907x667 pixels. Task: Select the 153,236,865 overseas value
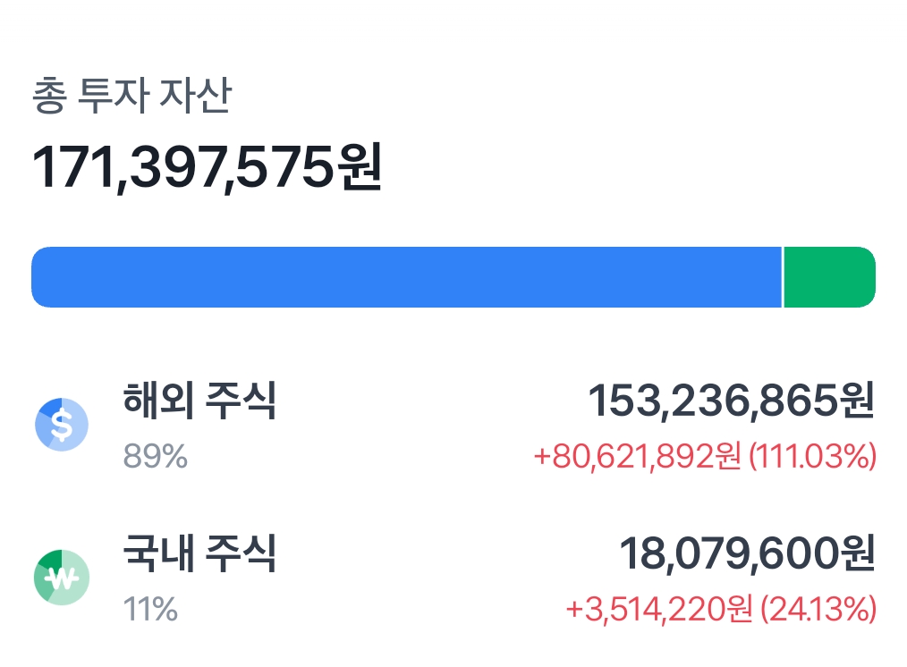[709, 402]
